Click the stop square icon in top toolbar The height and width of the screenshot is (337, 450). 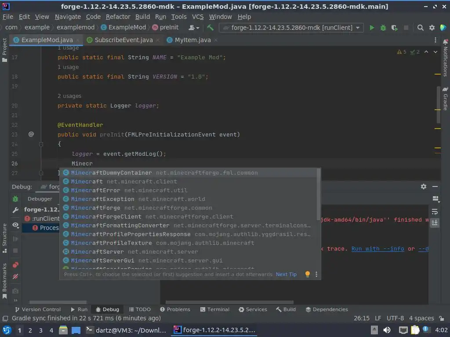pyautogui.click(x=406, y=28)
